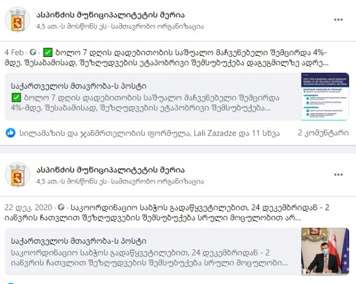Click the blue like reaction icon
The height and width of the screenshot is (284, 356).
[10, 133]
